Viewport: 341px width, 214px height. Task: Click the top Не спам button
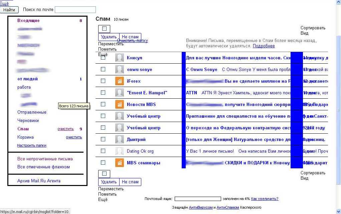(130, 37)
